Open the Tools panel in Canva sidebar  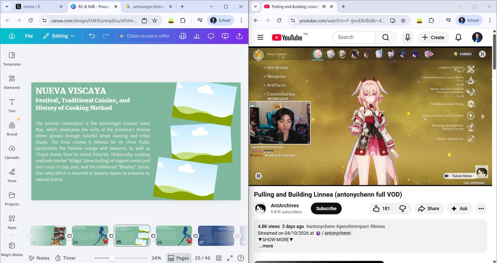[x=12, y=175]
